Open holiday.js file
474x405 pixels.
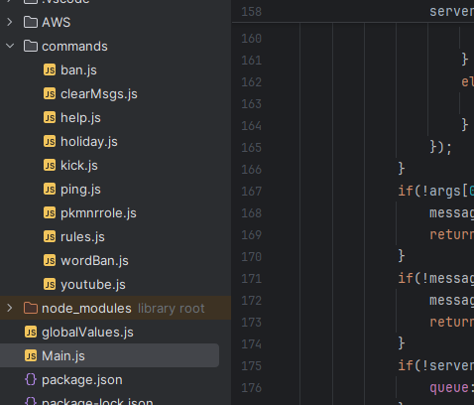pos(89,142)
